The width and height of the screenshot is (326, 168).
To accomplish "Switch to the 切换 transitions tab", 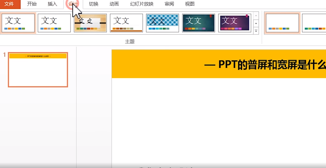I will [93, 4].
